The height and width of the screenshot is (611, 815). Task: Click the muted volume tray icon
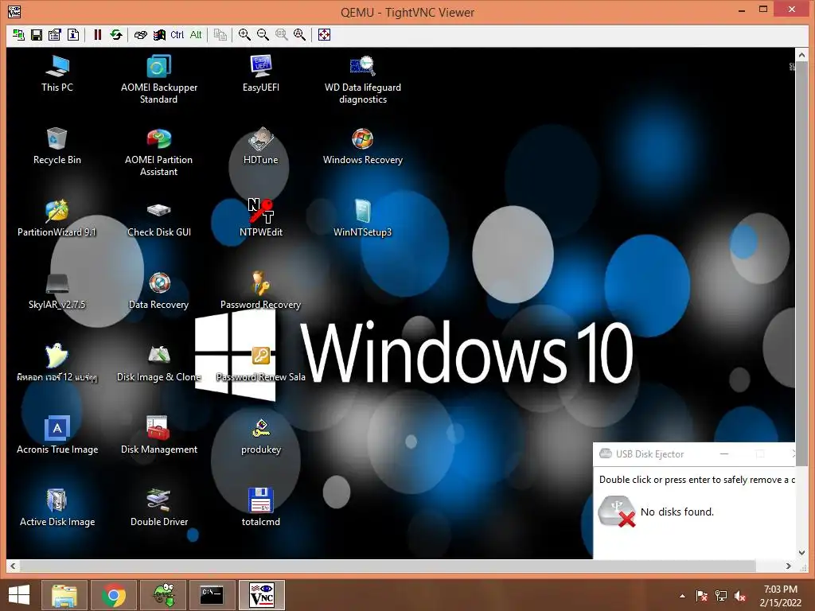[740, 596]
